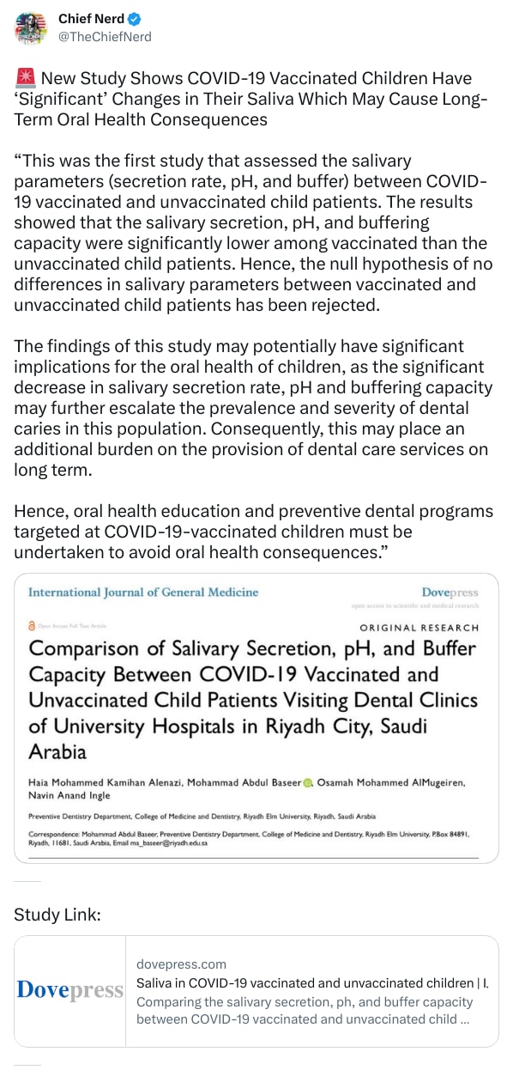The width and height of the screenshot is (513, 1076).
Task: Click the ORIGINAL RESEARCH label
Action: (x=419, y=628)
